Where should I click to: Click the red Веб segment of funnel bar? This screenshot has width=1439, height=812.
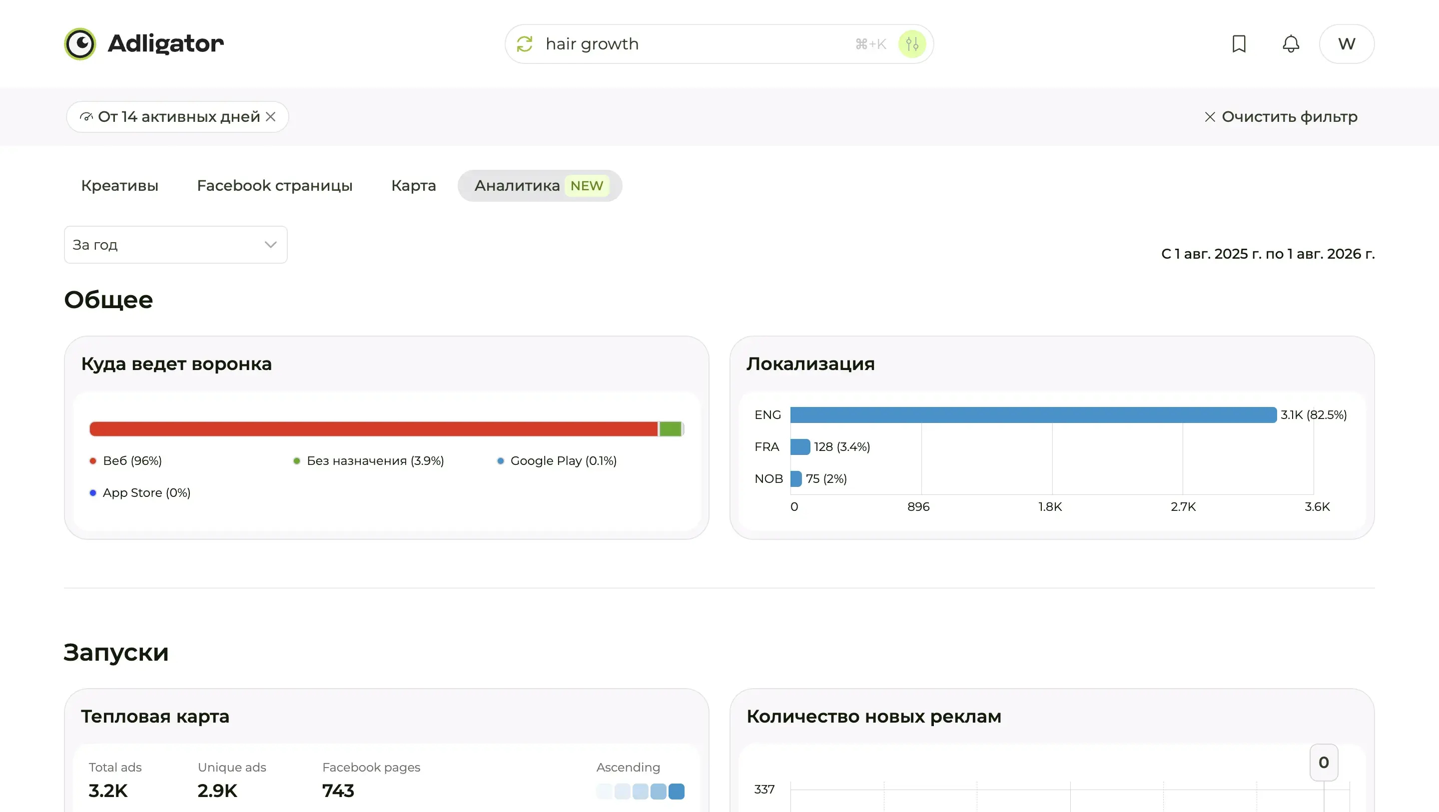coord(373,429)
